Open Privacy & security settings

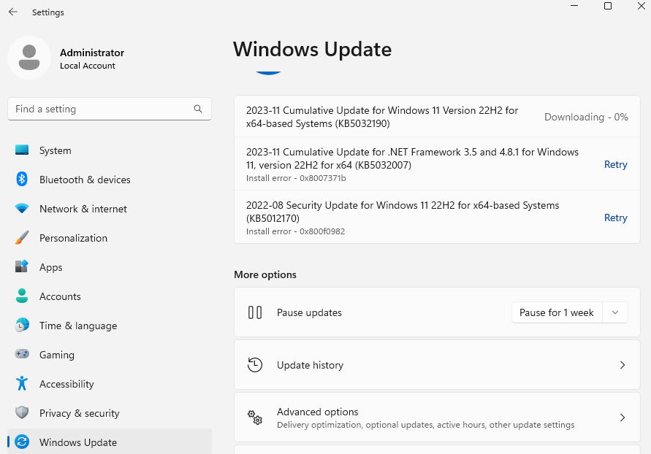point(21,413)
